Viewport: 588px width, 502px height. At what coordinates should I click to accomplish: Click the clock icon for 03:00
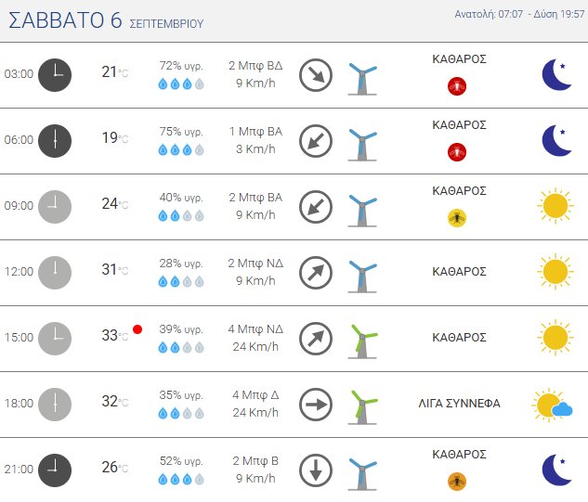55,74
